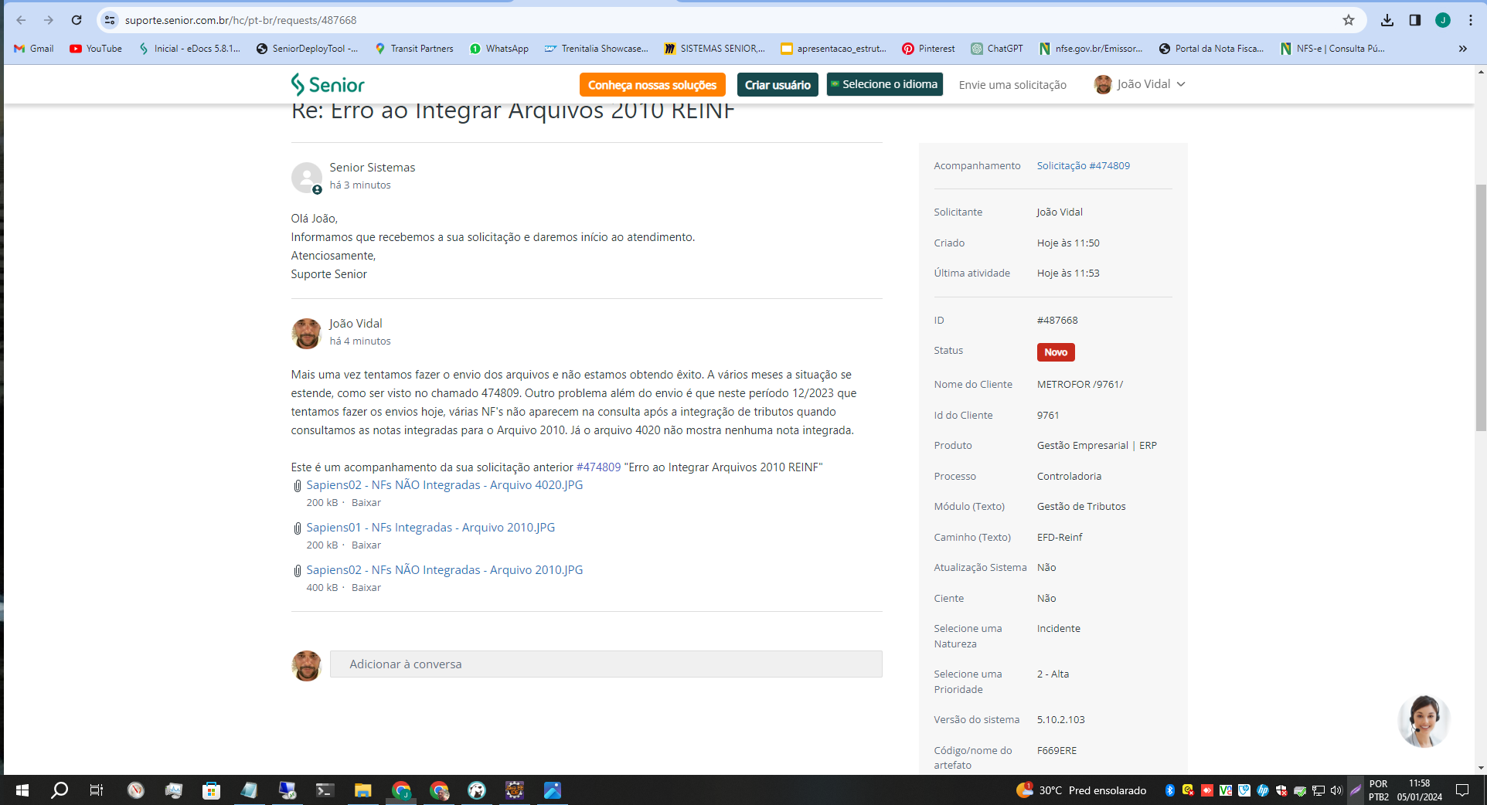Click paperclip icon beside Sapiens01 attachment
Viewport: 1487px width, 805px height.
tap(297, 528)
